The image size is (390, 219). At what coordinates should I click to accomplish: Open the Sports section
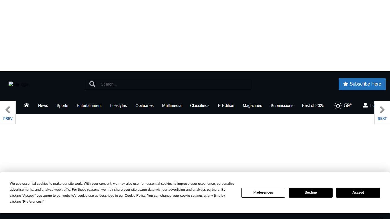click(62, 106)
